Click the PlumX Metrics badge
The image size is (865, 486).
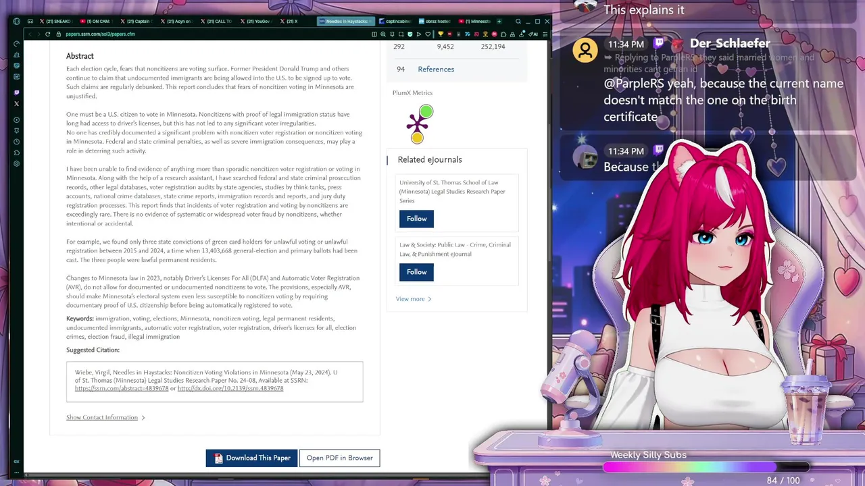(419, 124)
